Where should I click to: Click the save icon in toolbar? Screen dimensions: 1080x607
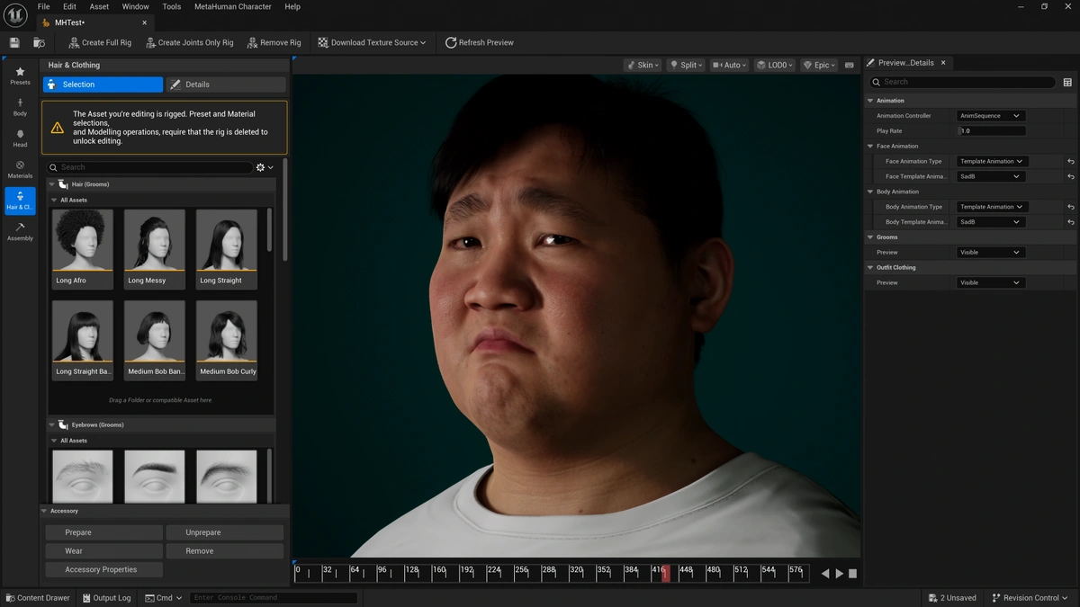(x=14, y=42)
